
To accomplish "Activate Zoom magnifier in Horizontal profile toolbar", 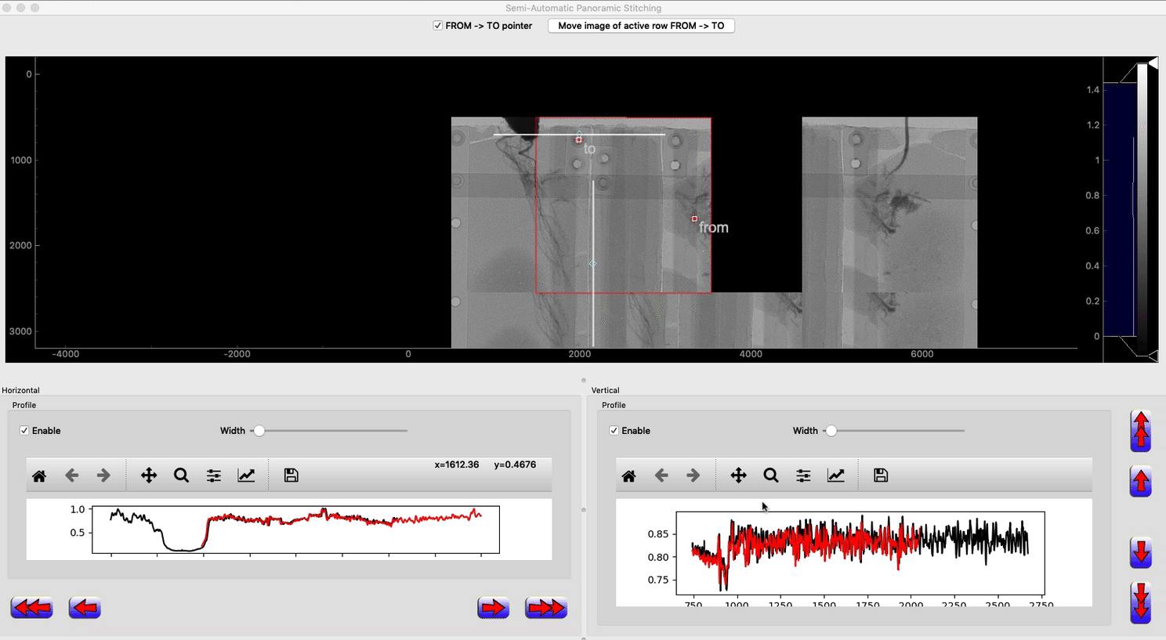I will click(x=181, y=475).
